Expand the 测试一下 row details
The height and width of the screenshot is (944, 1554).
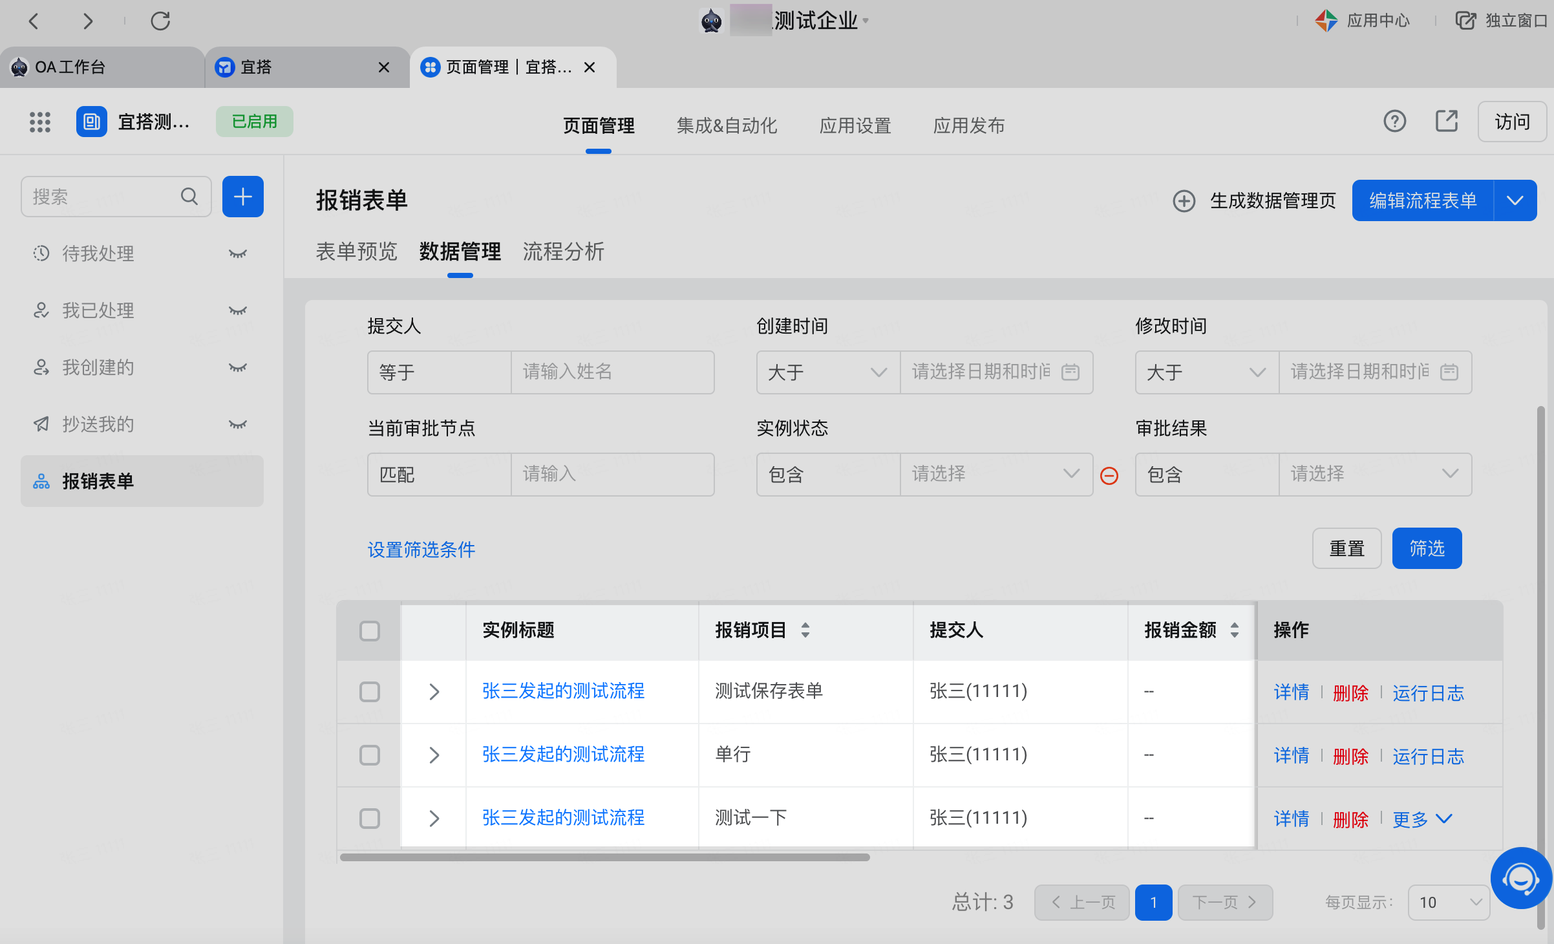434,818
